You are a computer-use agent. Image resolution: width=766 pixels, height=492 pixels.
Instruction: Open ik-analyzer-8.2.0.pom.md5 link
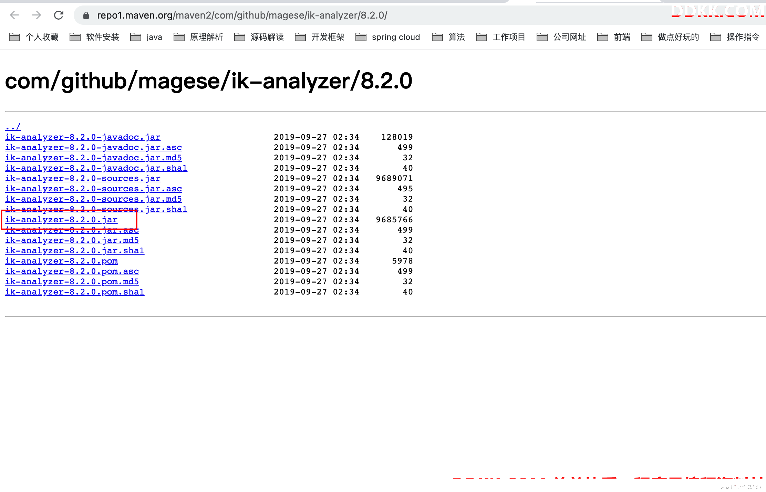pos(72,281)
